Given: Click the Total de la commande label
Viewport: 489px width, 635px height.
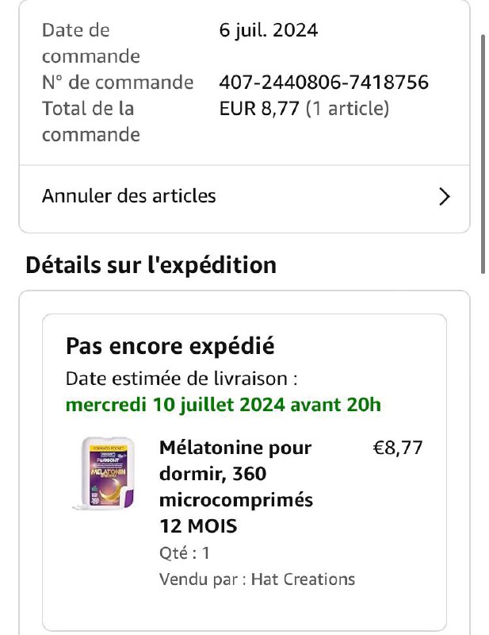Looking at the screenshot, I should tap(91, 121).
